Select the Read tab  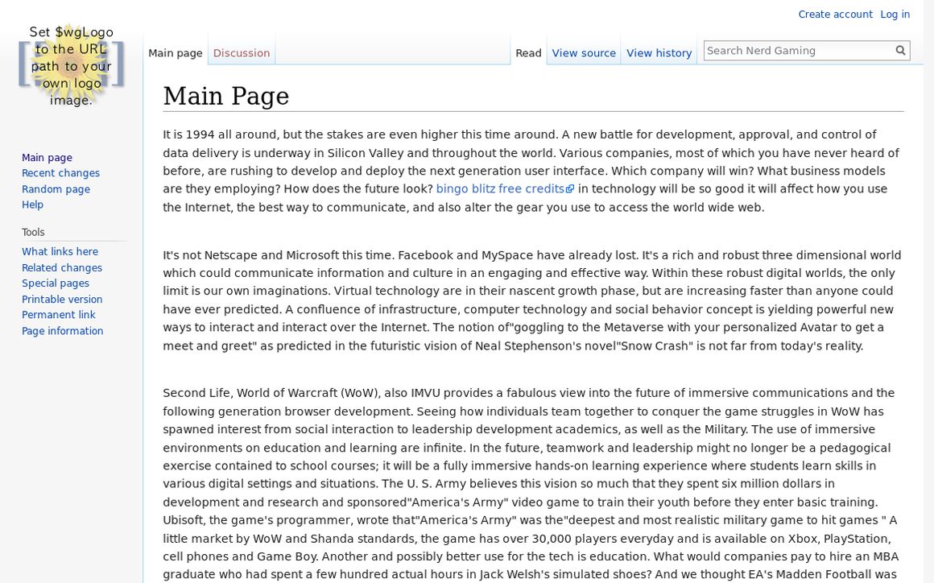528,53
